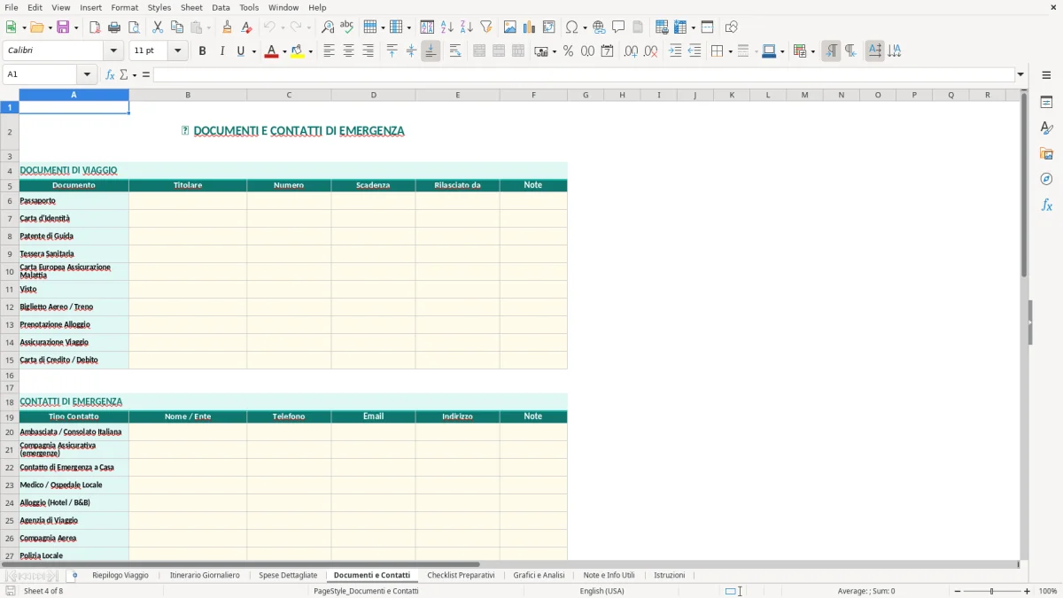Expand the font name dropdown
1063x598 pixels.
click(x=114, y=51)
